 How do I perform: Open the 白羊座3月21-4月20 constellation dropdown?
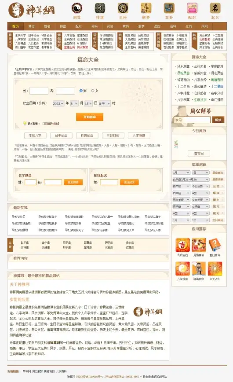tap(191, 179)
